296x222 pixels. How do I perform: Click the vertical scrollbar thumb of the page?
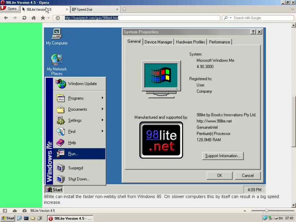point(293,122)
